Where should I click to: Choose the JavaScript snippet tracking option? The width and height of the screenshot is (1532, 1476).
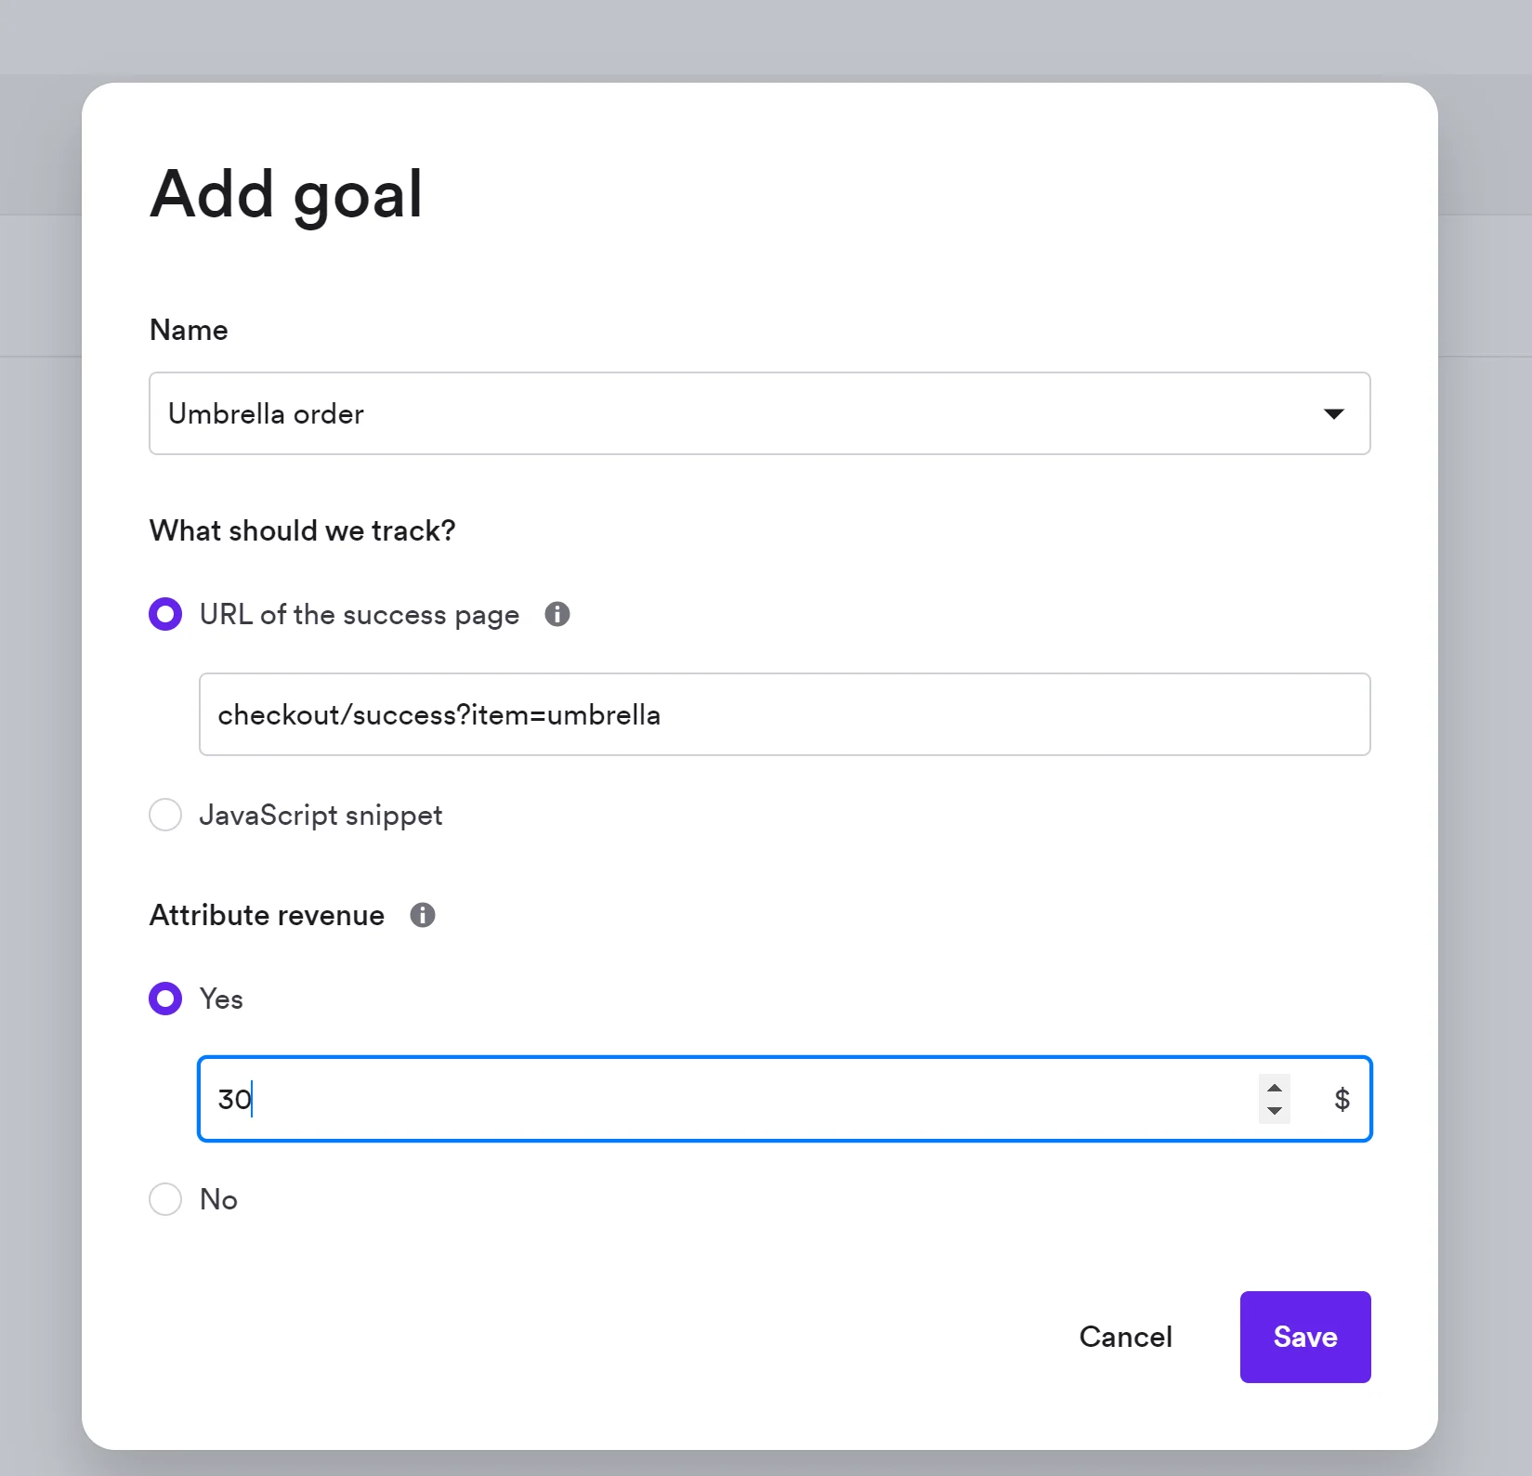coord(166,815)
